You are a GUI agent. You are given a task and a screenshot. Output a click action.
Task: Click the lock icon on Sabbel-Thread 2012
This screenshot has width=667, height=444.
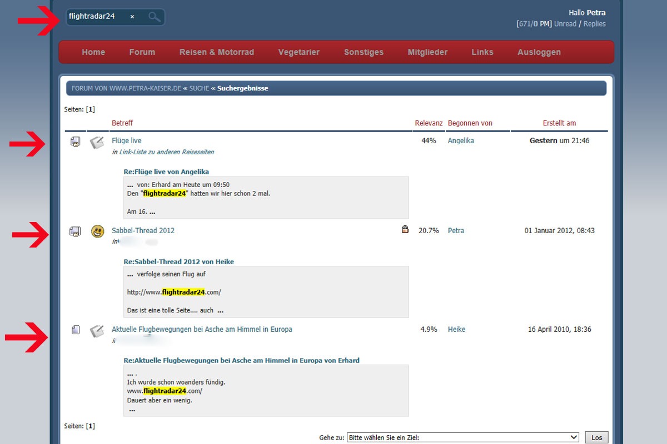pos(405,229)
